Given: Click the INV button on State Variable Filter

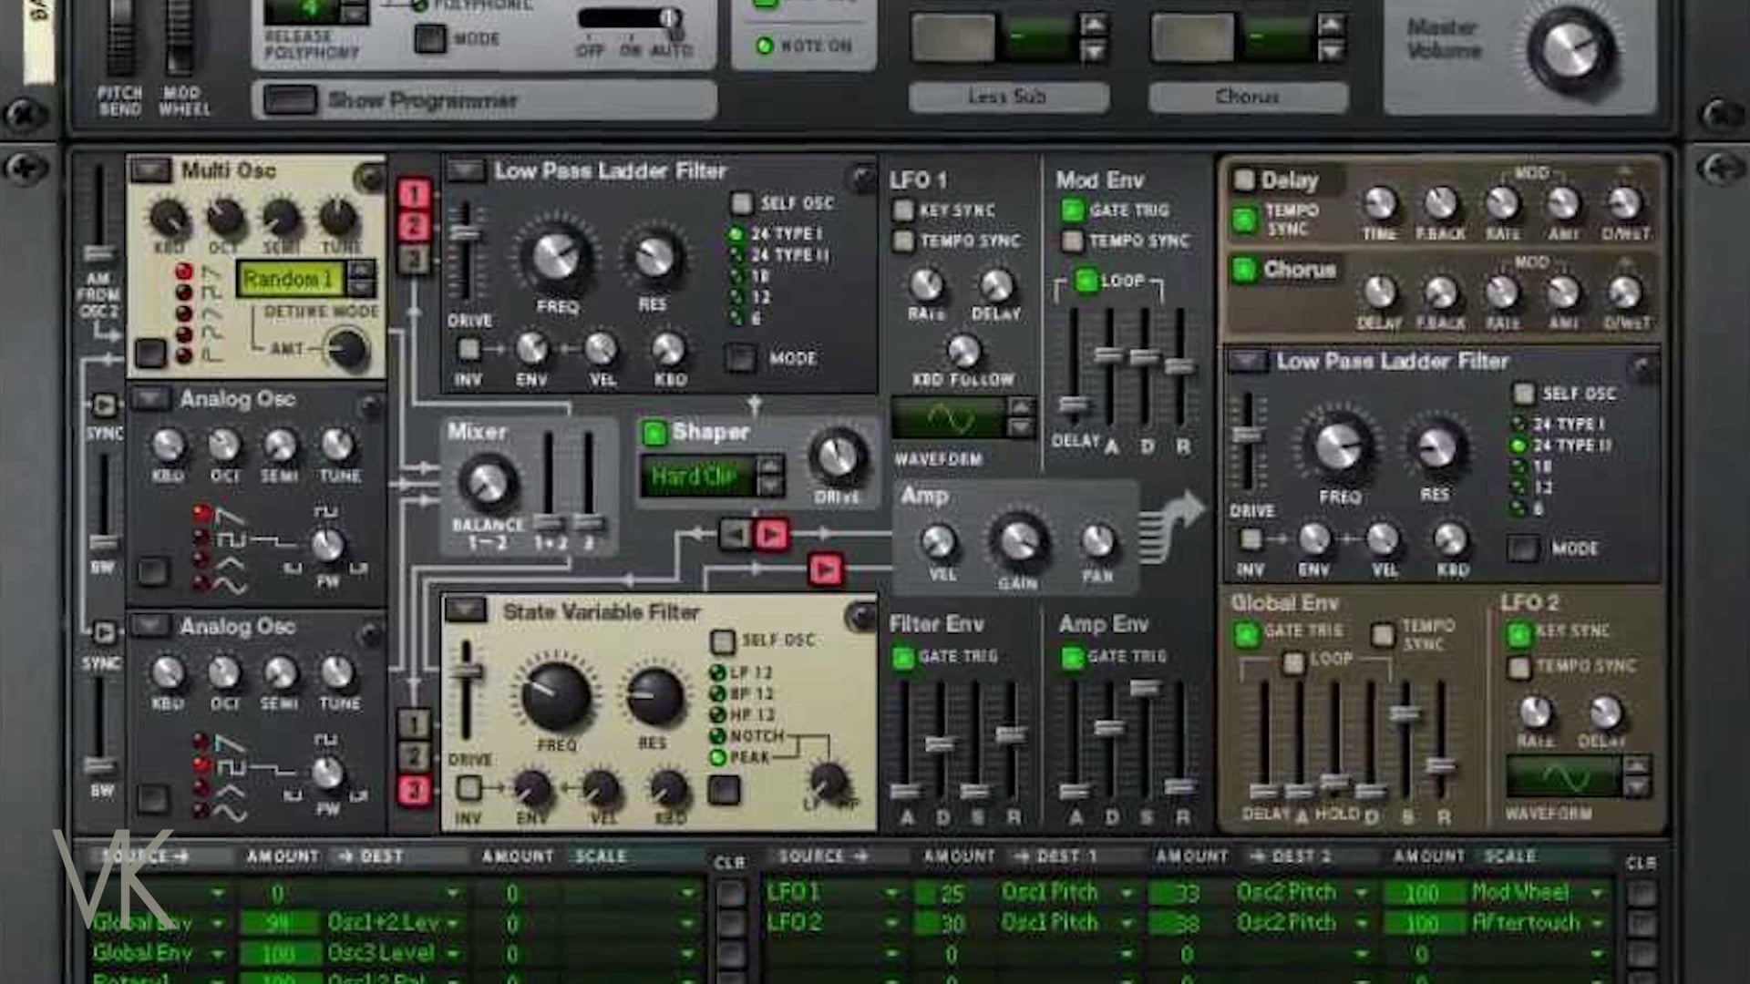Looking at the screenshot, I should click(x=468, y=787).
